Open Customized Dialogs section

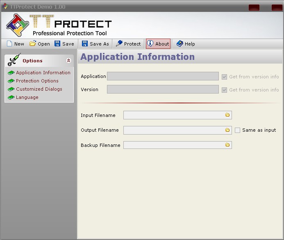tap(39, 89)
